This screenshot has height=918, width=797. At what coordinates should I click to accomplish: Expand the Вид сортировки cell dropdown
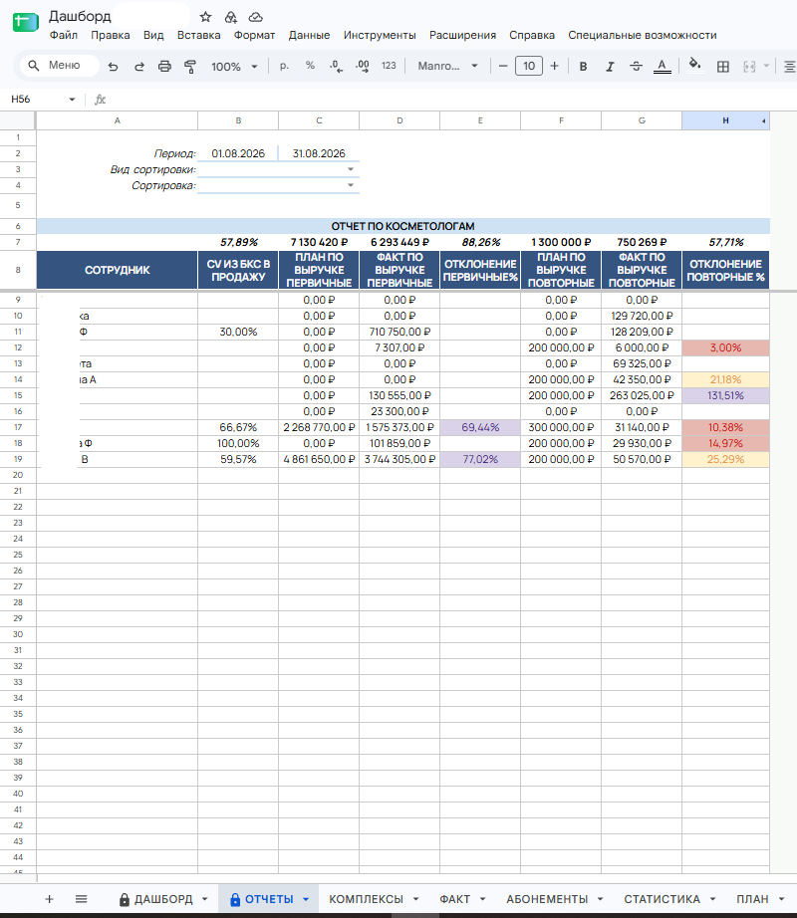coord(351,169)
